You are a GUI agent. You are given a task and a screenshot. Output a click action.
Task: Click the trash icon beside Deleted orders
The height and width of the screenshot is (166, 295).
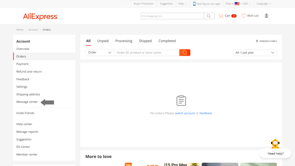tap(257, 41)
